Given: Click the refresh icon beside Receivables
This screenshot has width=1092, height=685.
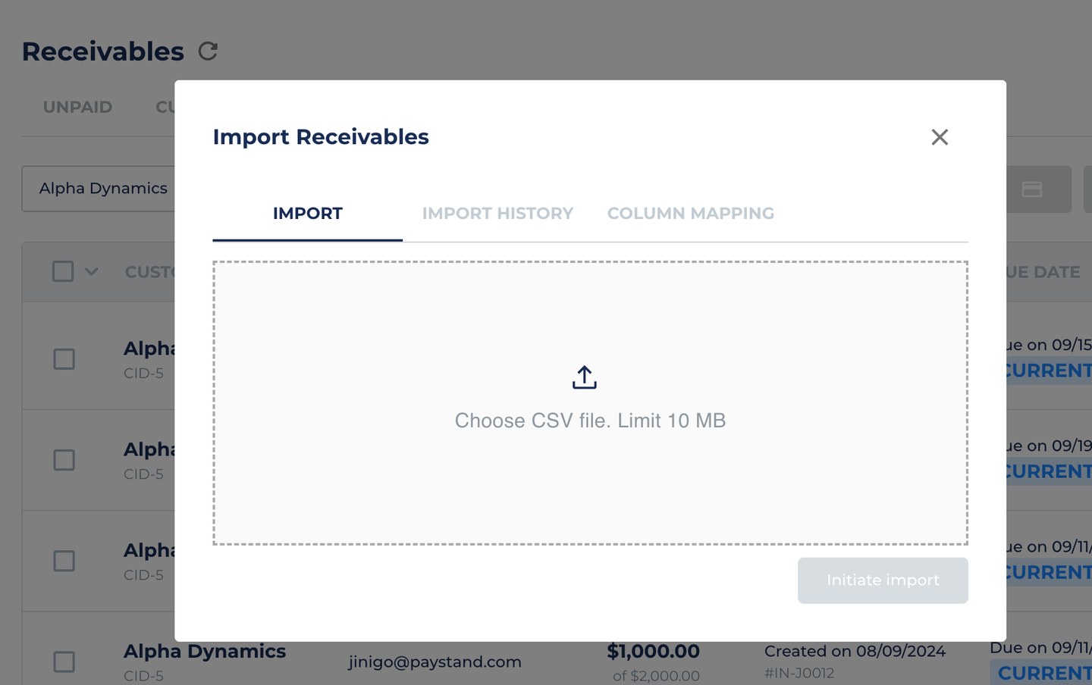Looking at the screenshot, I should pos(208,51).
